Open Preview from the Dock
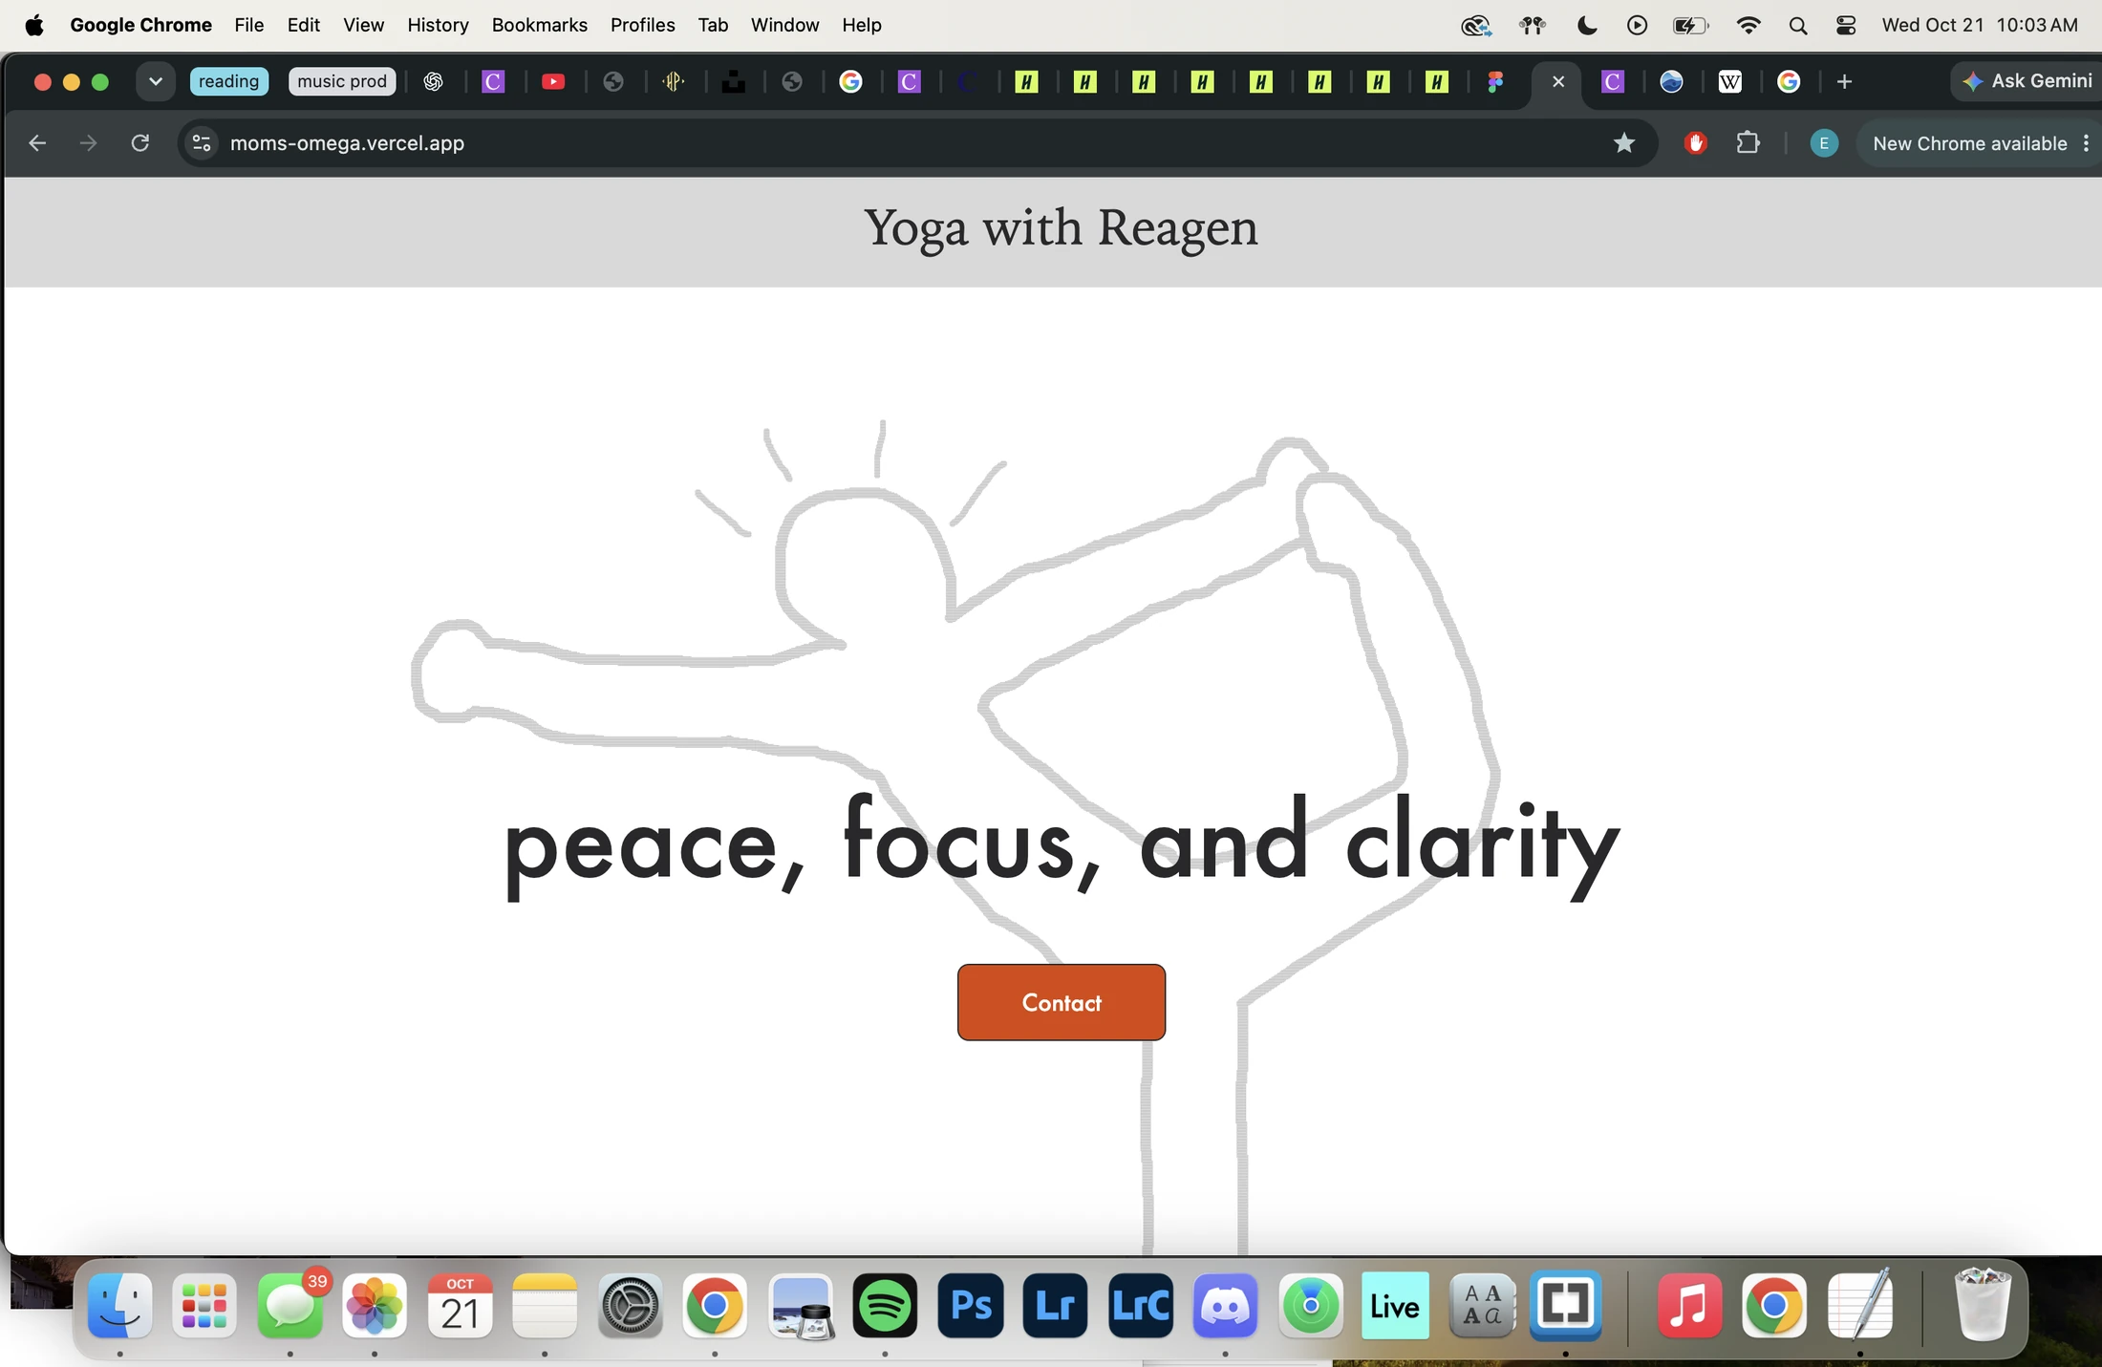The width and height of the screenshot is (2102, 1367). pos(801,1305)
